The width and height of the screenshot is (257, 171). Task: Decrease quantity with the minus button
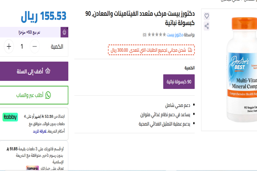34,46
